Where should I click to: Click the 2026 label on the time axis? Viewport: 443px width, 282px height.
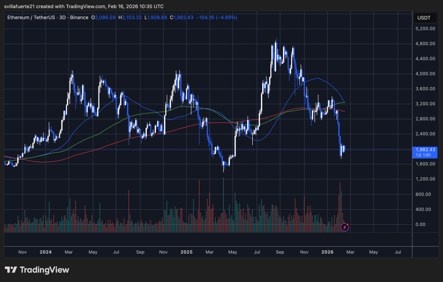pyautogui.click(x=327, y=252)
